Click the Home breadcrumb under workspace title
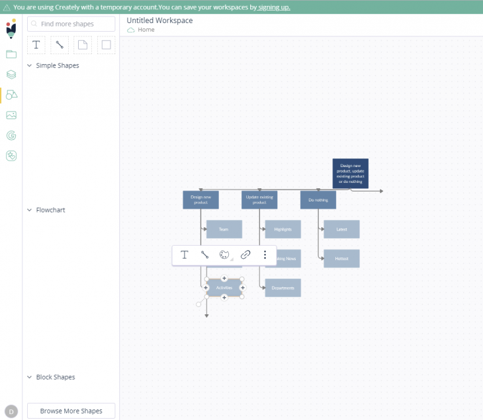Image resolution: width=483 pixels, height=420 pixels. click(146, 30)
